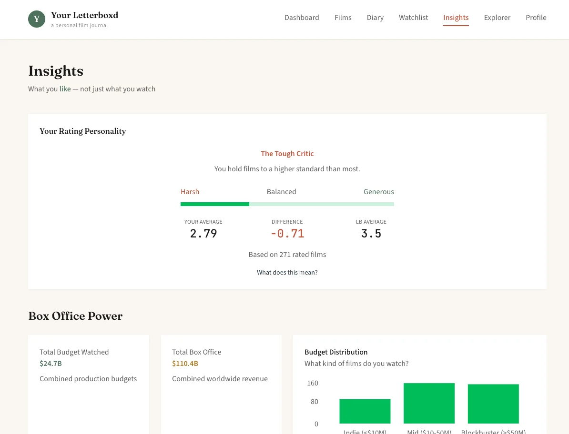Select the Blockbuster budget bar
Image resolution: width=569 pixels, height=434 pixels.
(x=493, y=404)
